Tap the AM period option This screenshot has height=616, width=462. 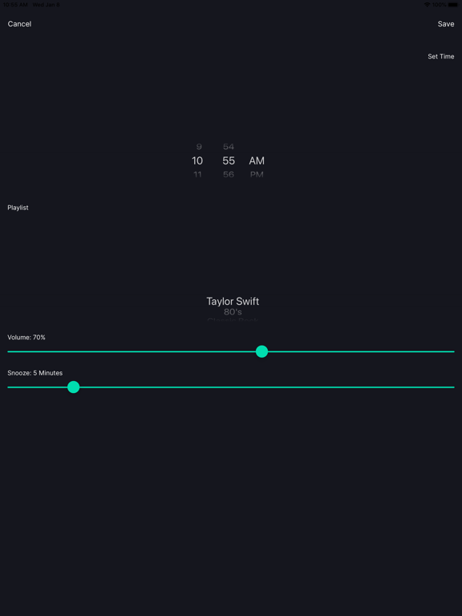pyautogui.click(x=257, y=160)
